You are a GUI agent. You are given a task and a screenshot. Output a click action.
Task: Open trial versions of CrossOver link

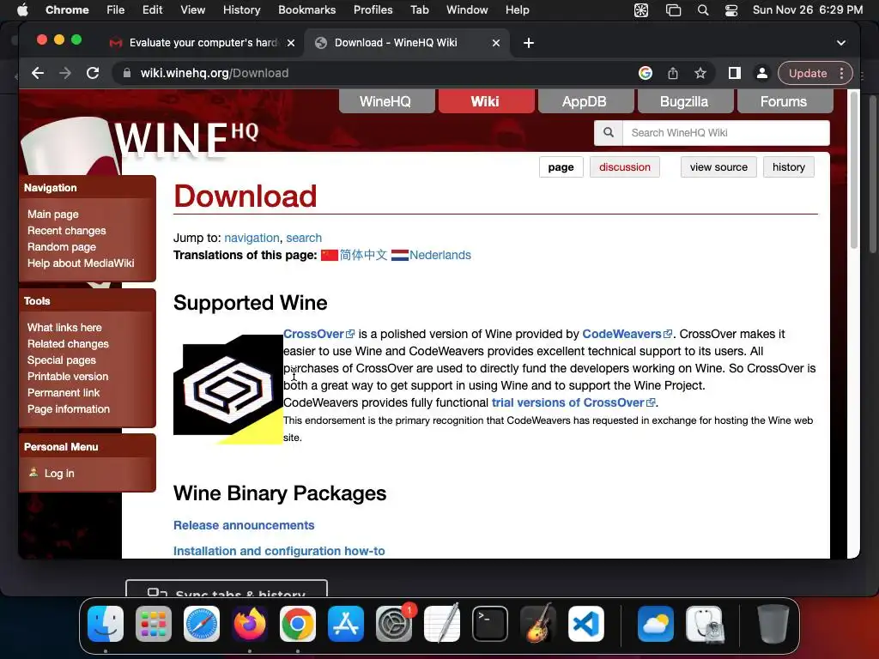573,402
